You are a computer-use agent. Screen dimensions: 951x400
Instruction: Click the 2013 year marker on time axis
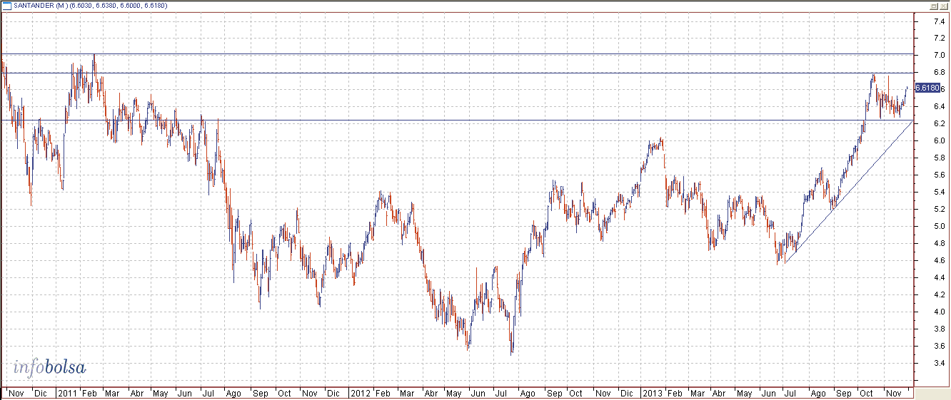[653, 393]
